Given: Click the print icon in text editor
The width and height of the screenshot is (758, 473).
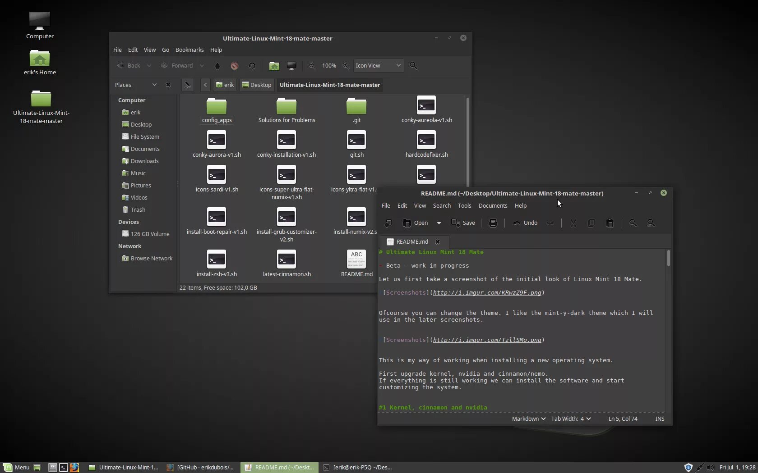Looking at the screenshot, I should [493, 223].
